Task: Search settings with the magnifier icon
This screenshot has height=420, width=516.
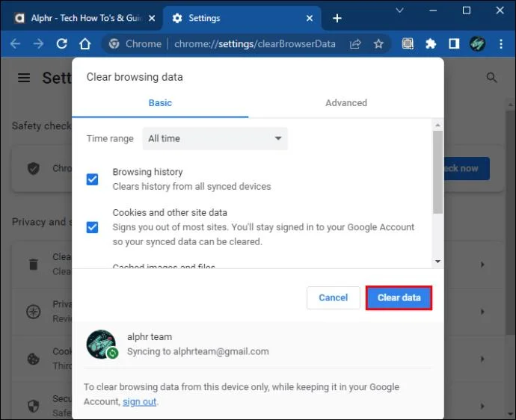Action: point(491,78)
